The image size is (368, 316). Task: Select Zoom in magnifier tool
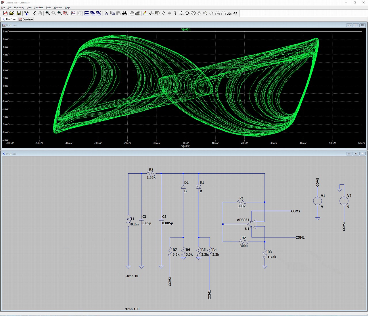pos(47,13)
